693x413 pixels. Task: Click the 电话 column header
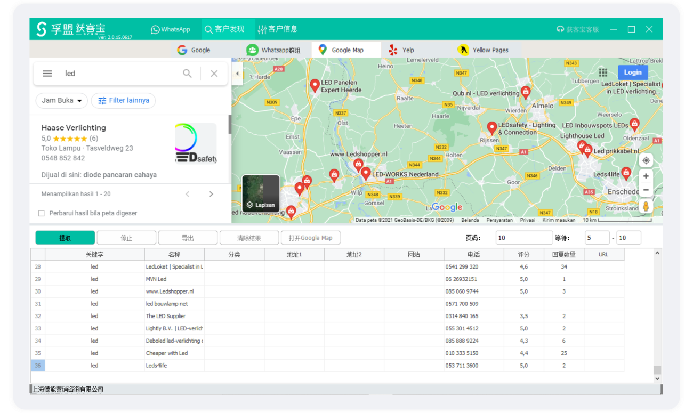(x=473, y=255)
